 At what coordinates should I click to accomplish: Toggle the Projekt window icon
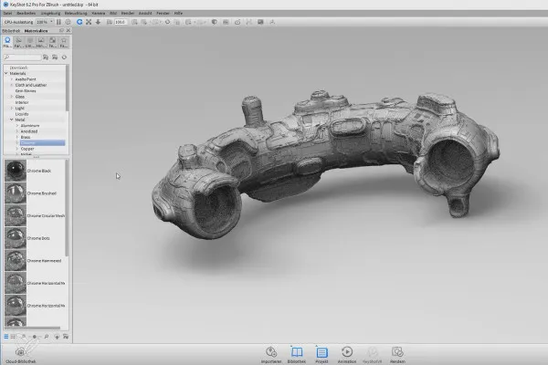(321, 352)
